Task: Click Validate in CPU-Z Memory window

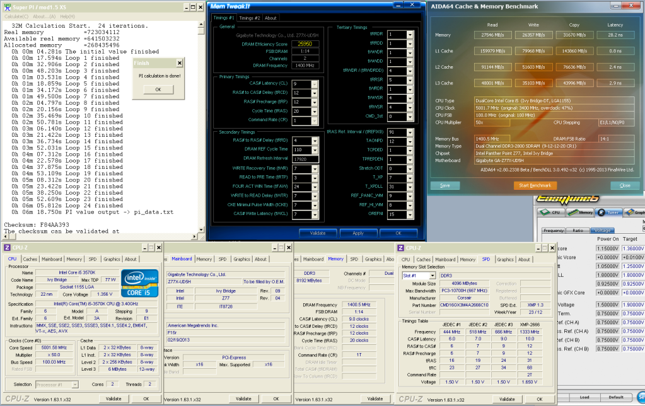Action: click(x=375, y=398)
